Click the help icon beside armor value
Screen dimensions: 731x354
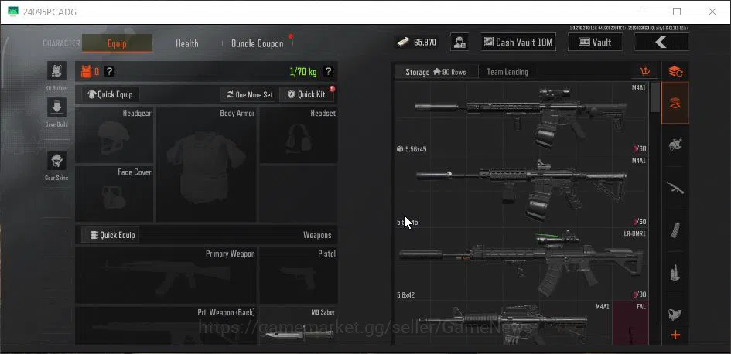110,72
